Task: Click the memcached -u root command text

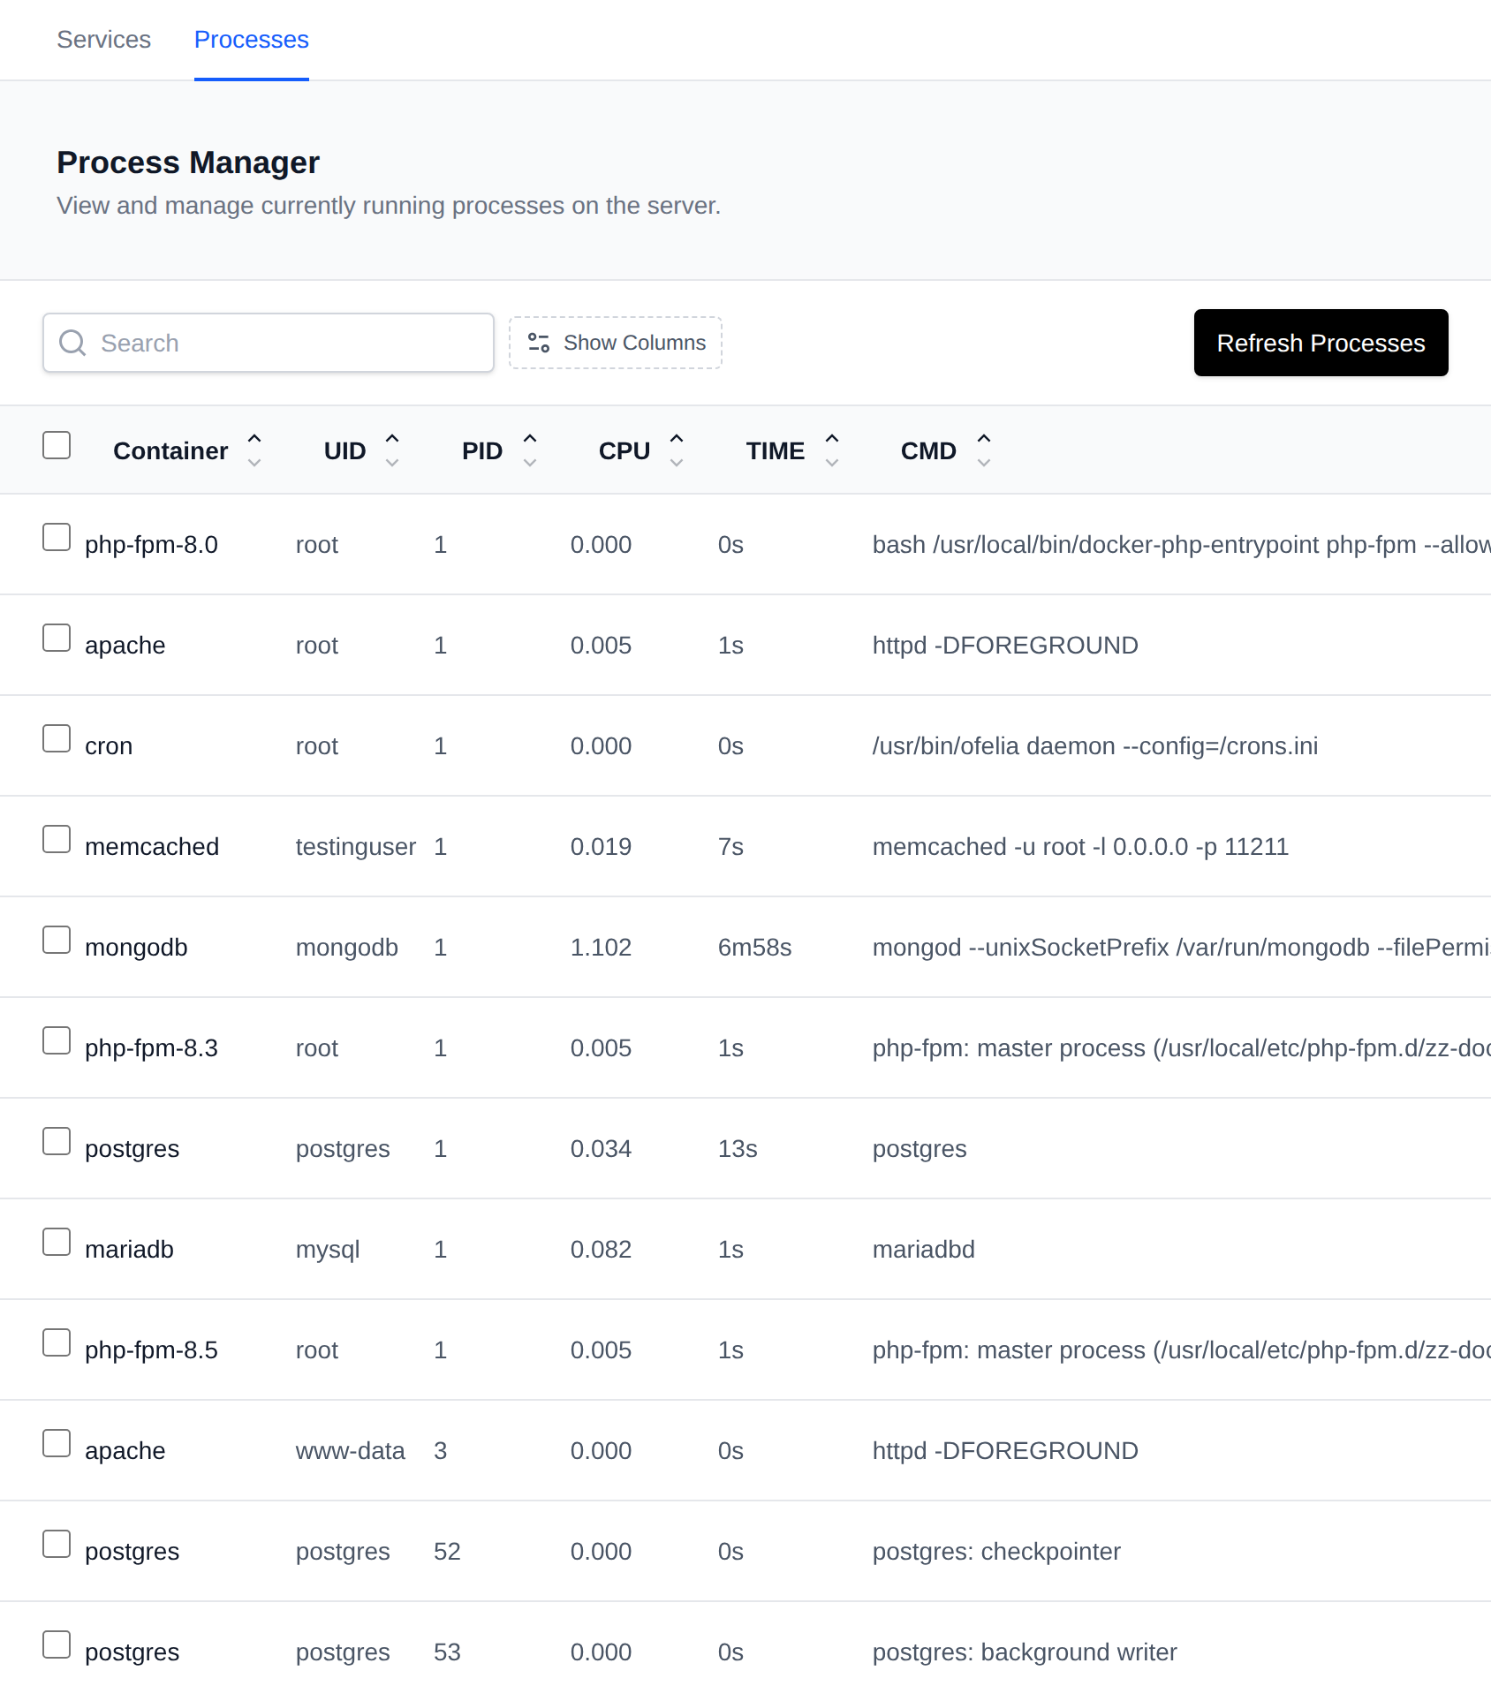Action: point(1080,847)
